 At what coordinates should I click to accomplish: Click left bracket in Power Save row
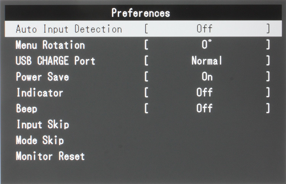pyautogui.click(x=146, y=77)
